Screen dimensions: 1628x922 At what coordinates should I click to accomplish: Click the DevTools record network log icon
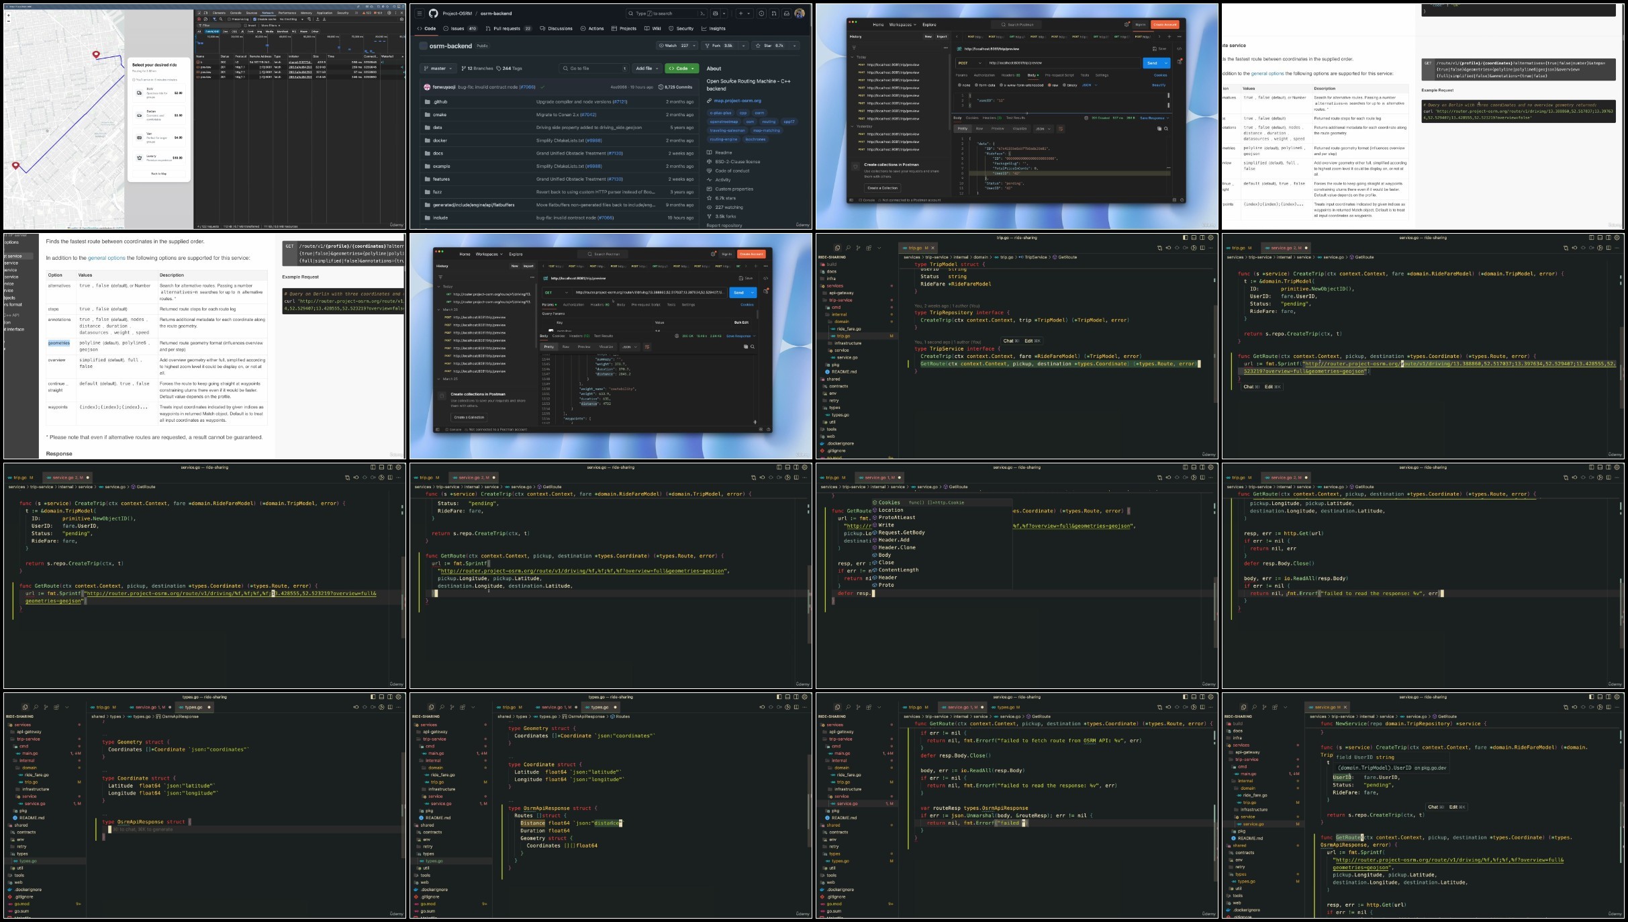(199, 19)
